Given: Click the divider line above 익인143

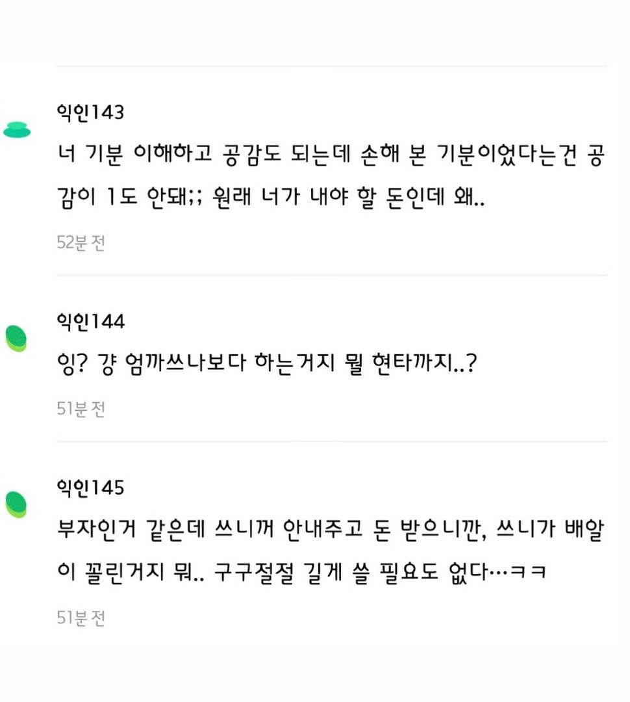Looking at the screenshot, I should (331, 66).
